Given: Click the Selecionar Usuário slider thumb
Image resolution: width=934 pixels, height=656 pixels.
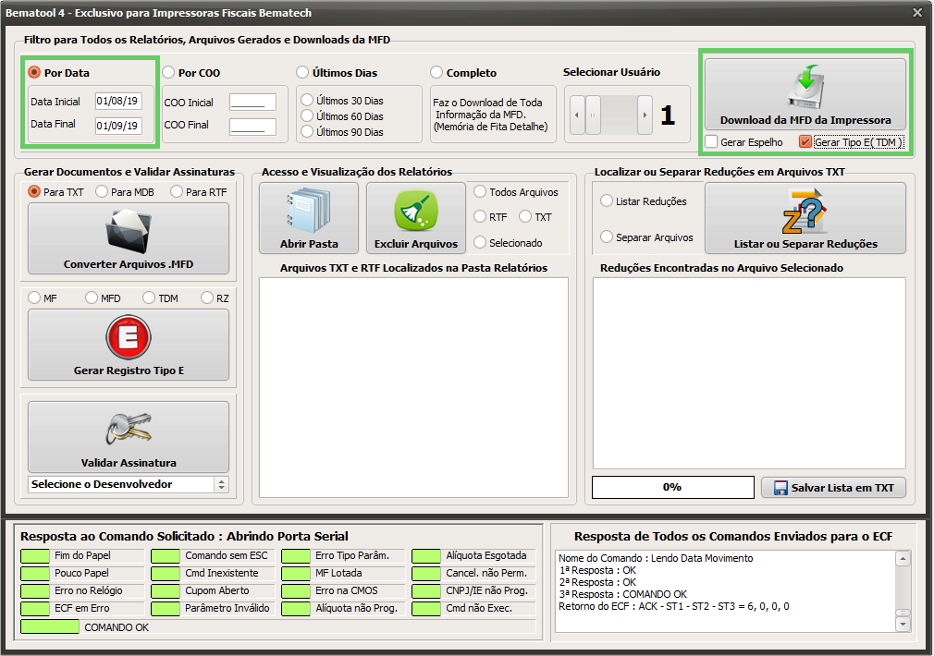Looking at the screenshot, I should click(593, 115).
